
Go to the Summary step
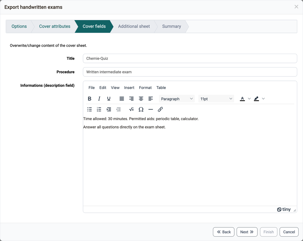click(x=172, y=26)
